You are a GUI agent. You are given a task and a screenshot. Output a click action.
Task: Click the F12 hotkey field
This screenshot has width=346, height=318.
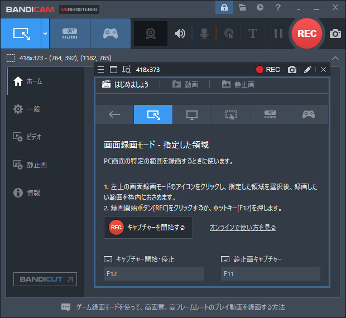[x=154, y=274]
